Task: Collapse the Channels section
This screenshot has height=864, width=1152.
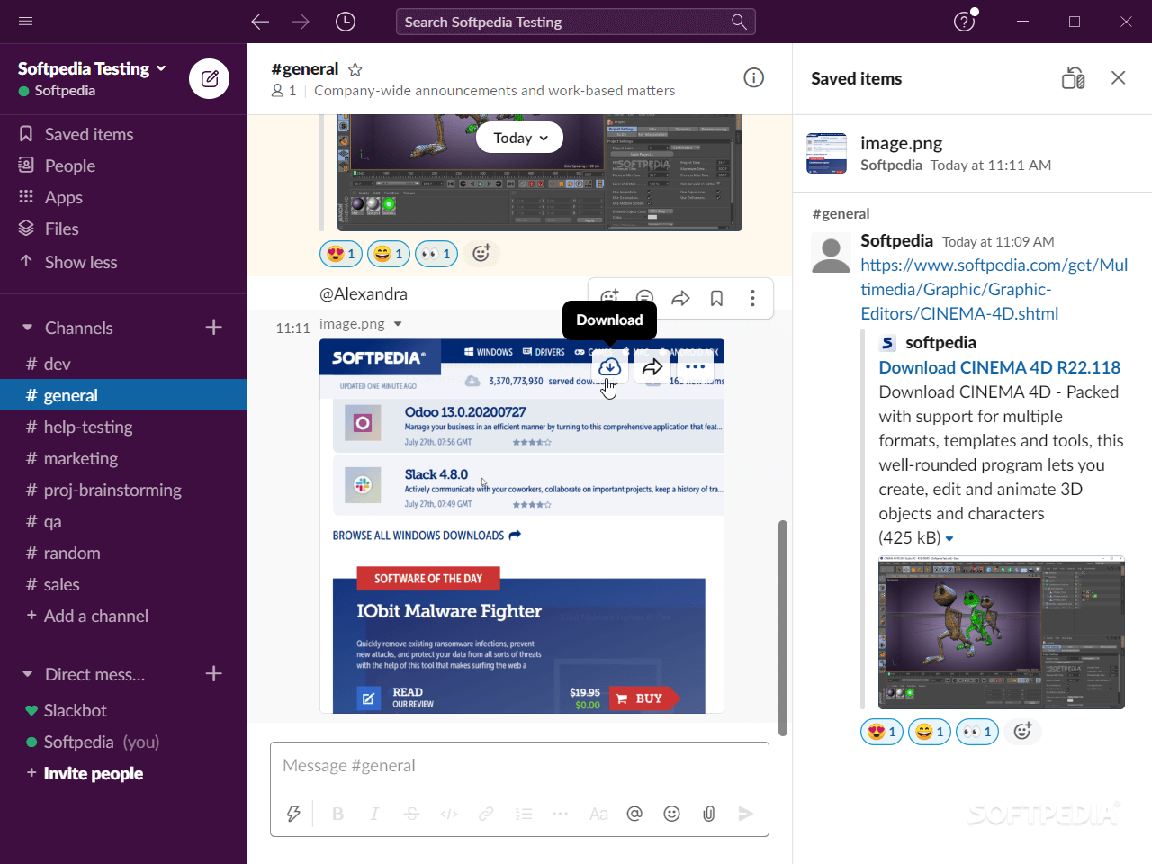Action: click(27, 328)
